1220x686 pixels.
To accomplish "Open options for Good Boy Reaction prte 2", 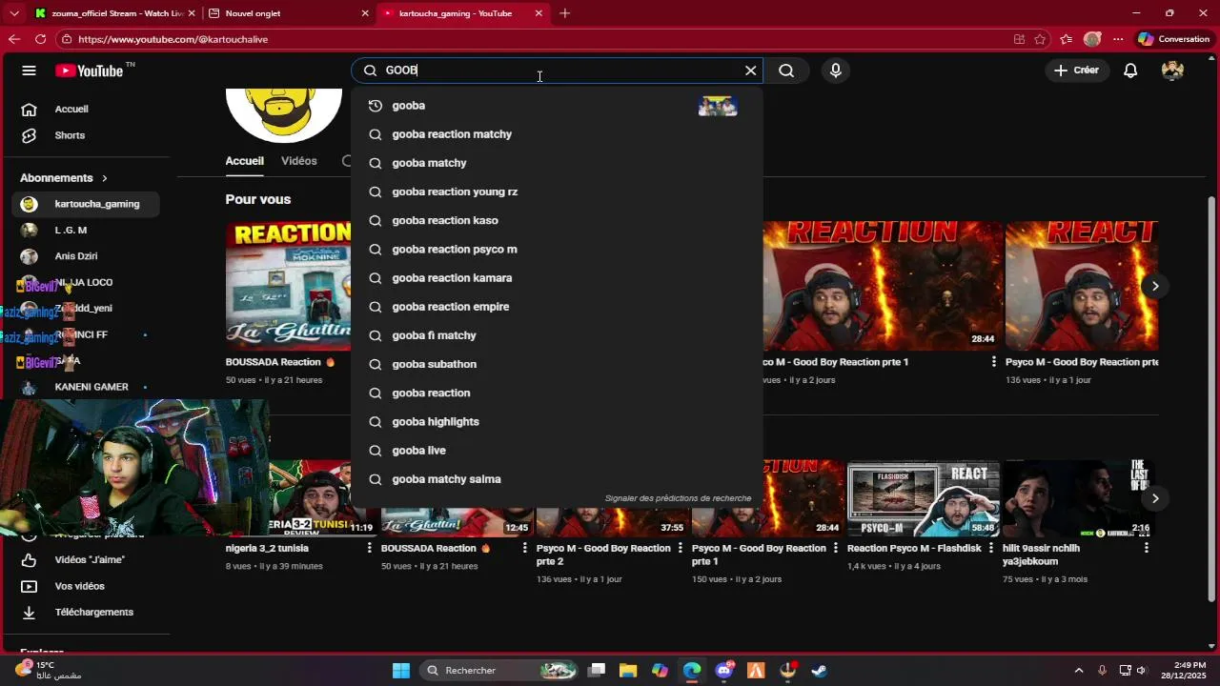I will tap(680, 548).
